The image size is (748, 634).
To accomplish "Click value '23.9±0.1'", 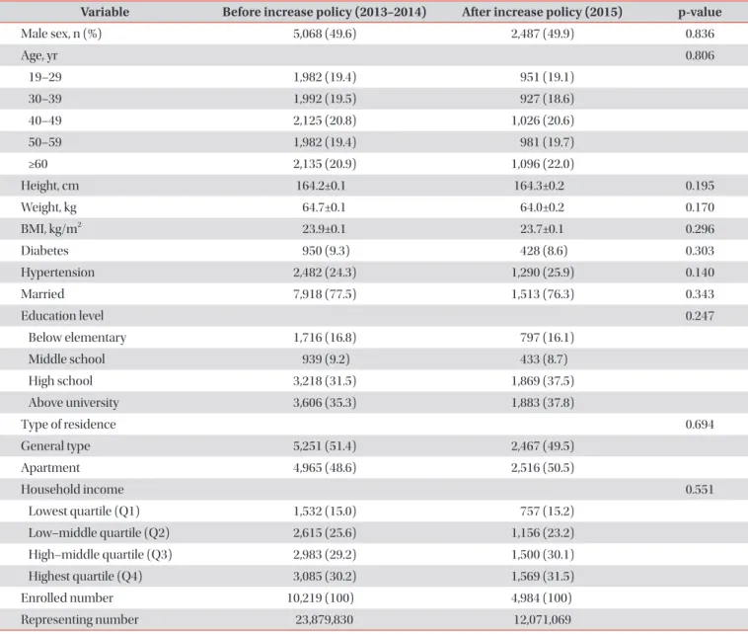I will click(x=324, y=229).
